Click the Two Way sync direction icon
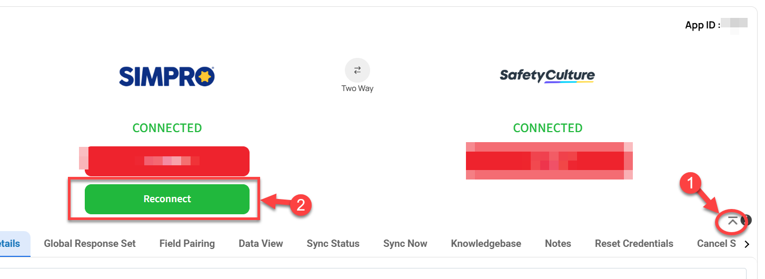Image resolution: width=765 pixels, height=279 pixels. 357,70
